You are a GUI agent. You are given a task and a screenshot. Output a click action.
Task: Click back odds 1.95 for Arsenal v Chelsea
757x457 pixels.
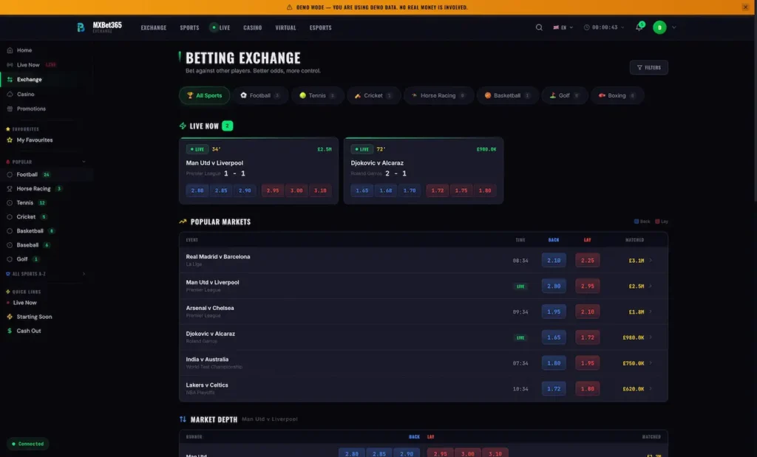point(554,312)
